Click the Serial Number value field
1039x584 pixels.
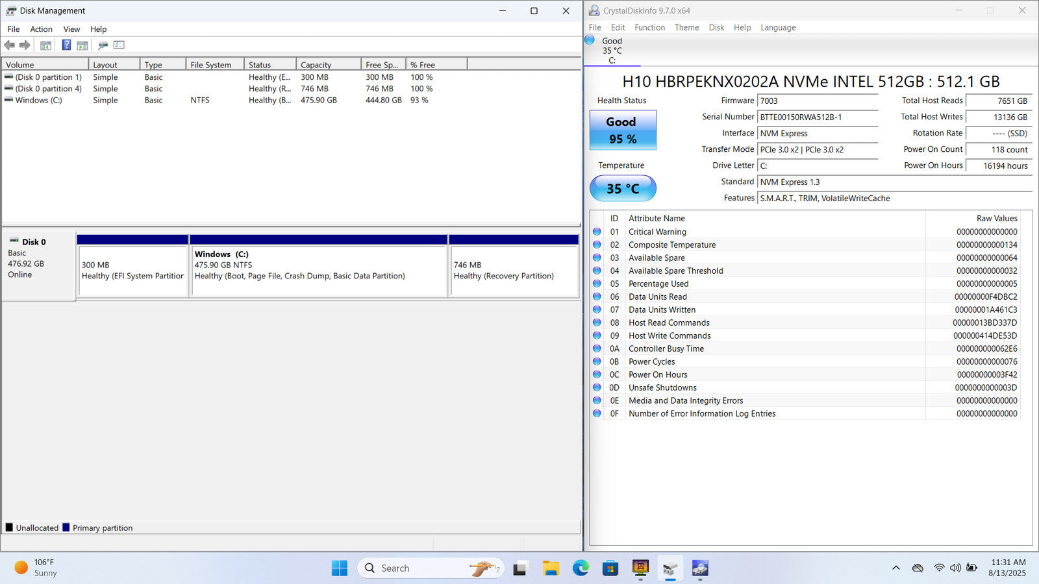tap(817, 117)
